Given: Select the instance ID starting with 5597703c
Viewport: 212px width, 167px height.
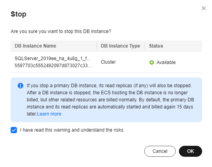Looking at the screenshot, I should pyautogui.click(x=53, y=66).
